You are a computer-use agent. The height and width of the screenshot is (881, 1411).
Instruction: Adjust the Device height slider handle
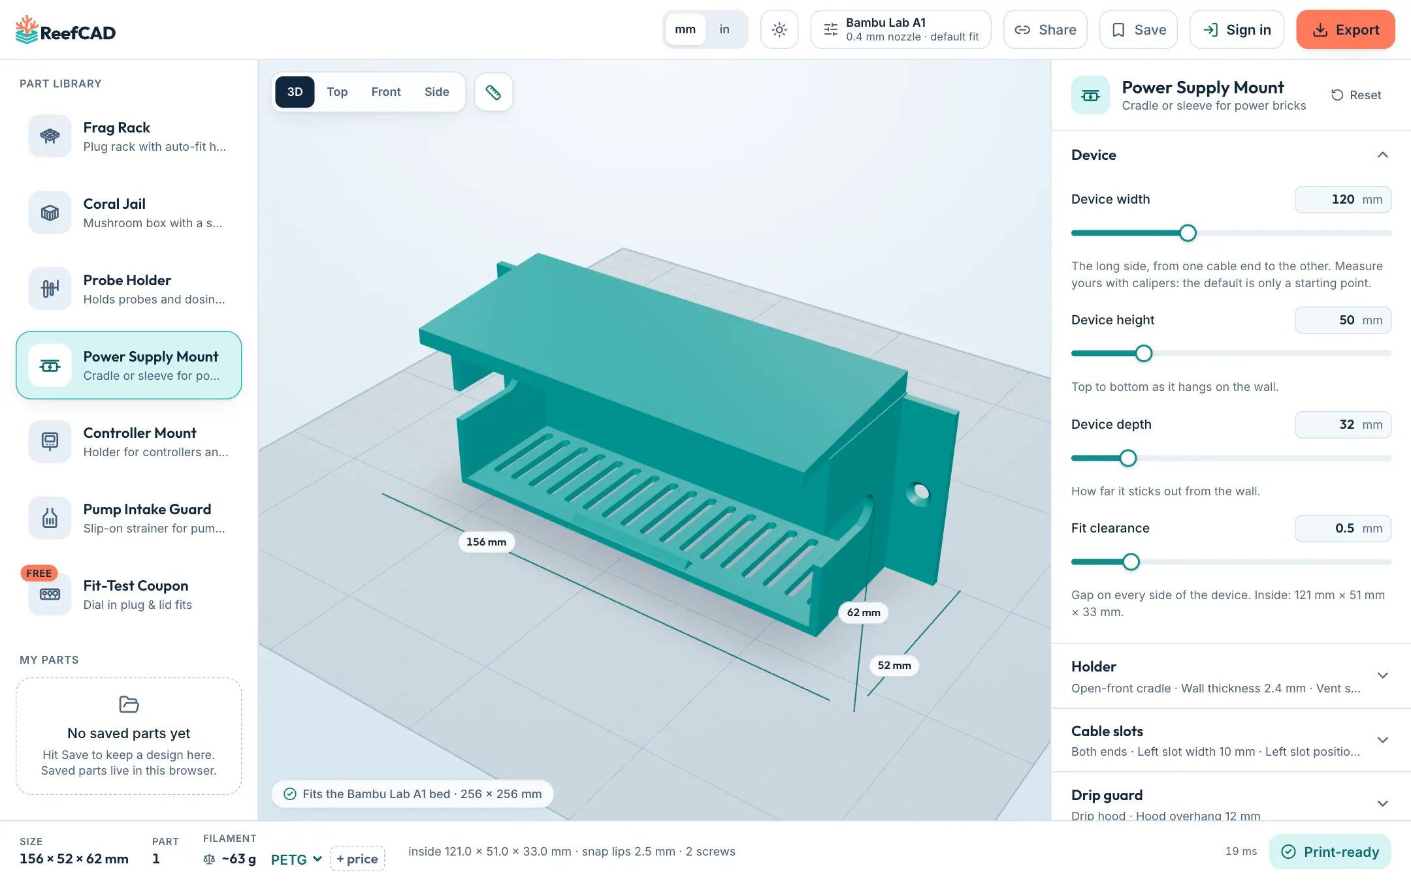pyautogui.click(x=1143, y=354)
